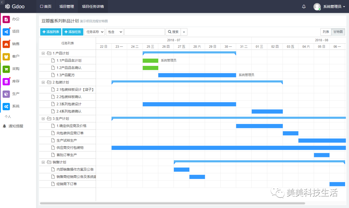Click the 项目 share icon in sidebar
The width and height of the screenshot is (349, 208).
coord(6,32)
